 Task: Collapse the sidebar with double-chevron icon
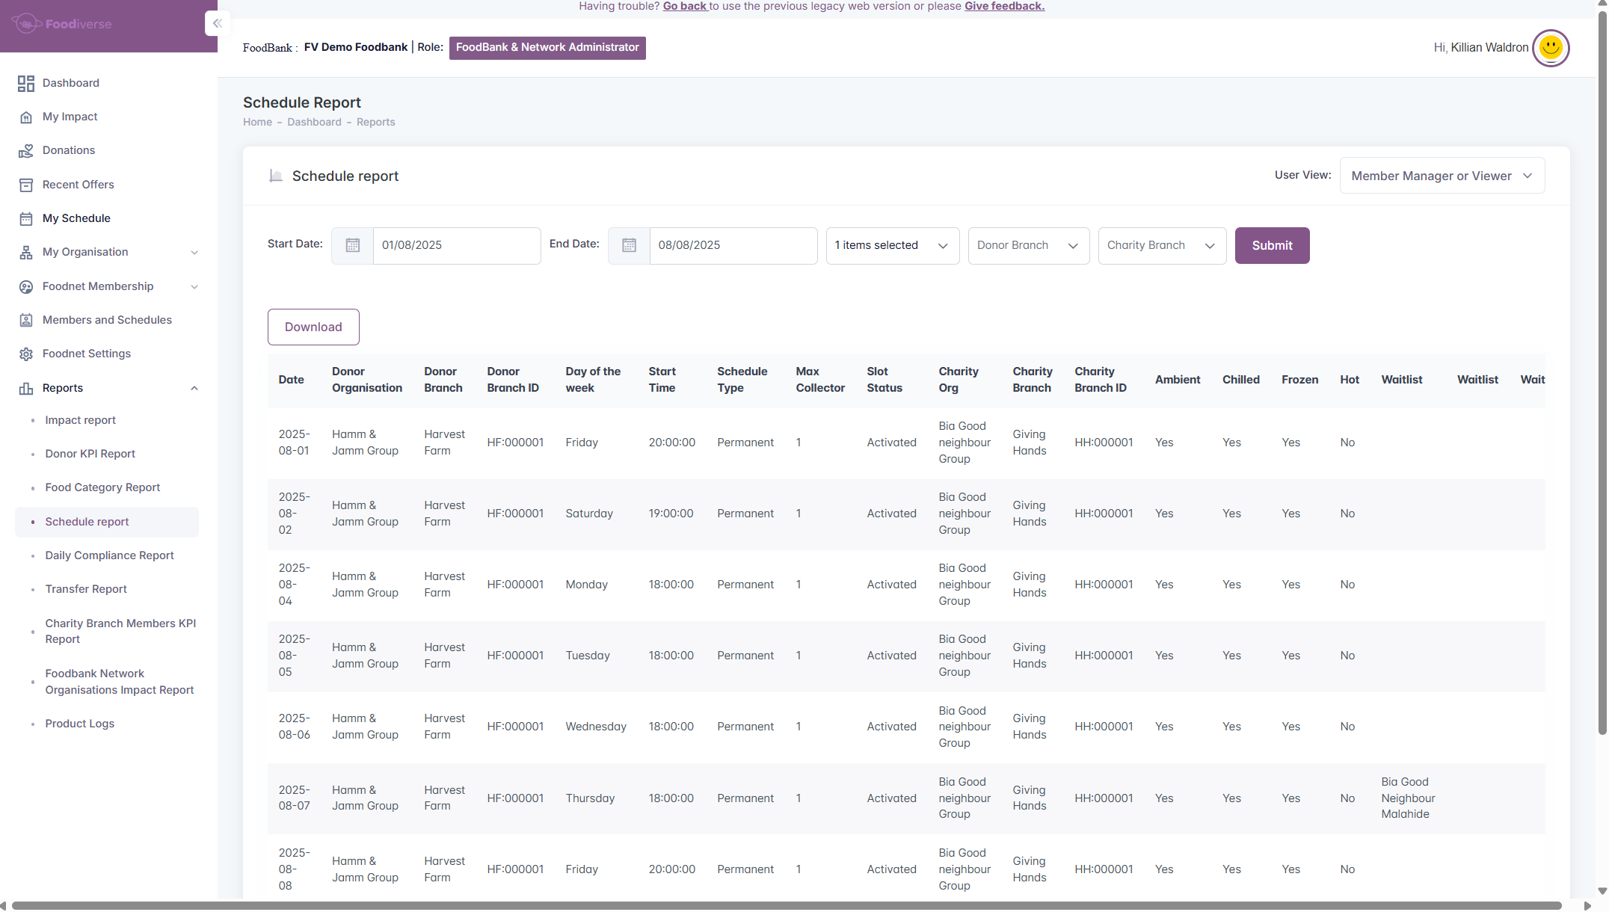point(217,23)
